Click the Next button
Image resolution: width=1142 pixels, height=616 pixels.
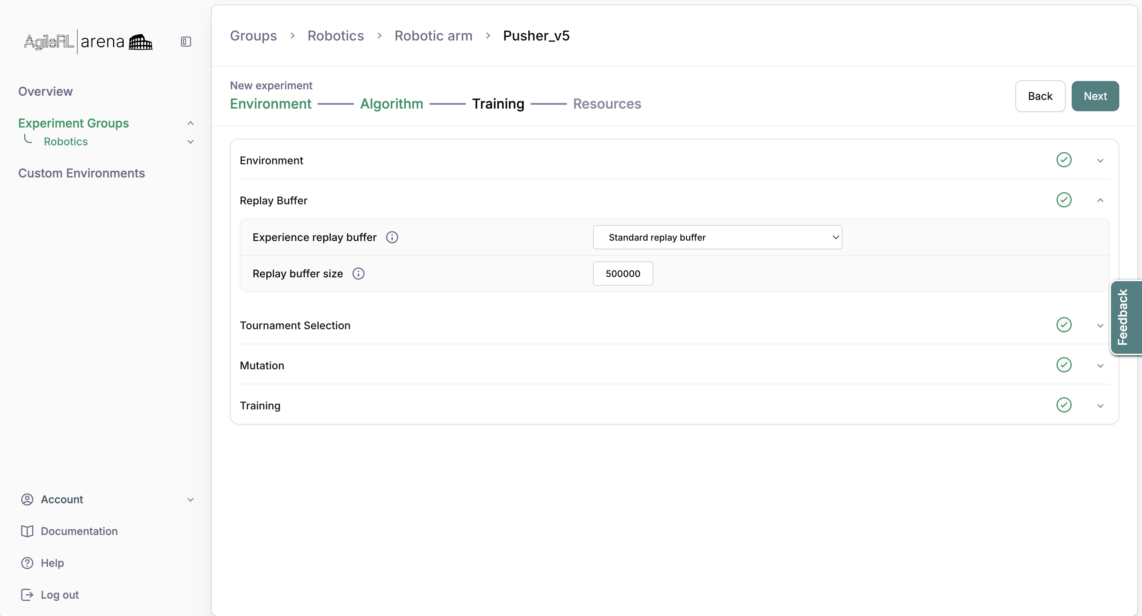pyautogui.click(x=1095, y=96)
